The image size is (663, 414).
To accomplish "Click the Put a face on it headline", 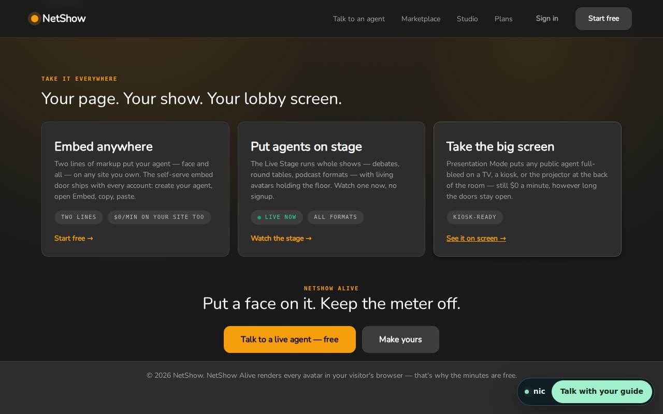I will 331,303.
